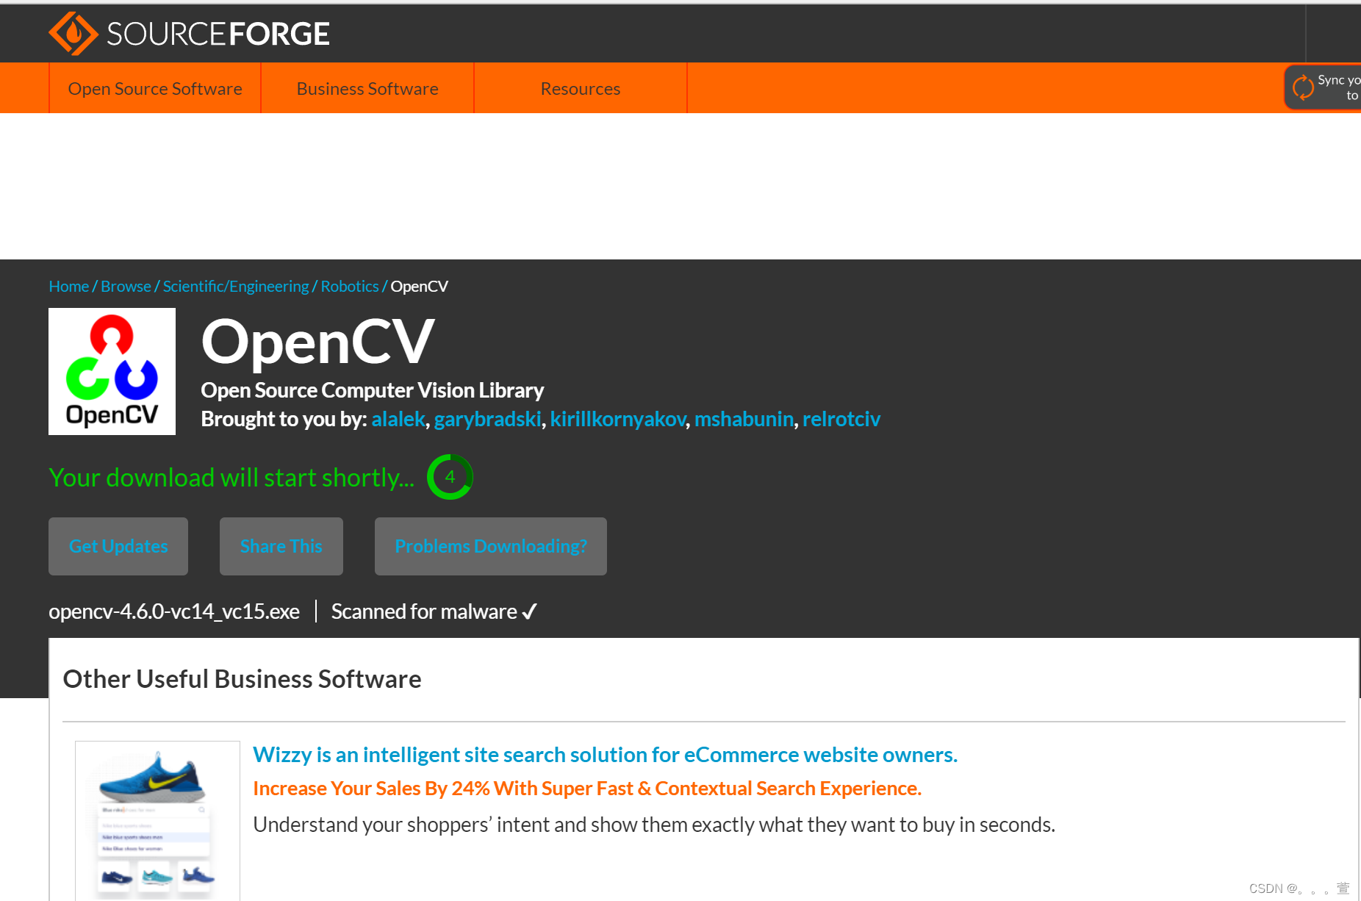Click the Get Updates button
The image size is (1361, 901).
(x=118, y=546)
